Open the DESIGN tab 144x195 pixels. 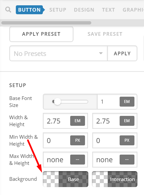pyautogui.click(x=84, y=10)
